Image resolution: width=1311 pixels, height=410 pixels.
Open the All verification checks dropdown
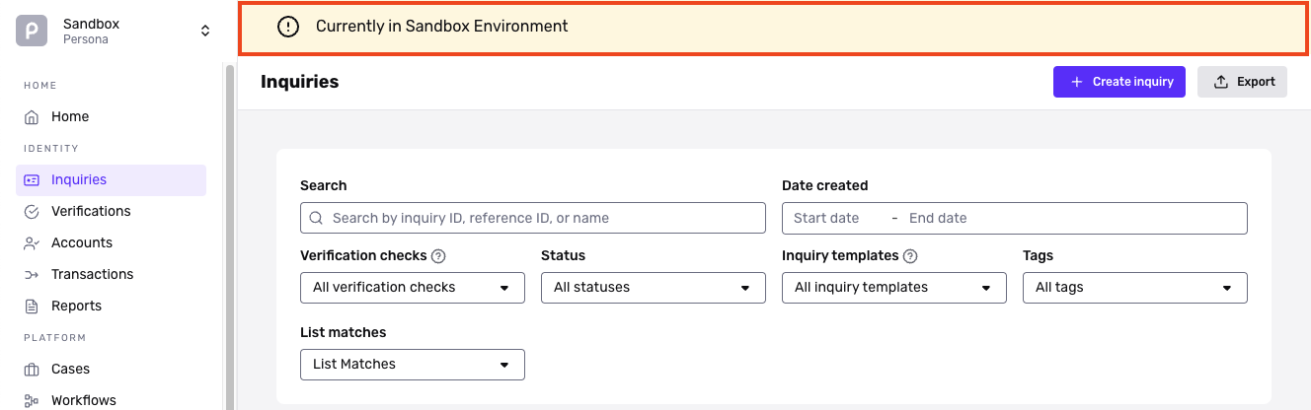(x=412, y=288)
